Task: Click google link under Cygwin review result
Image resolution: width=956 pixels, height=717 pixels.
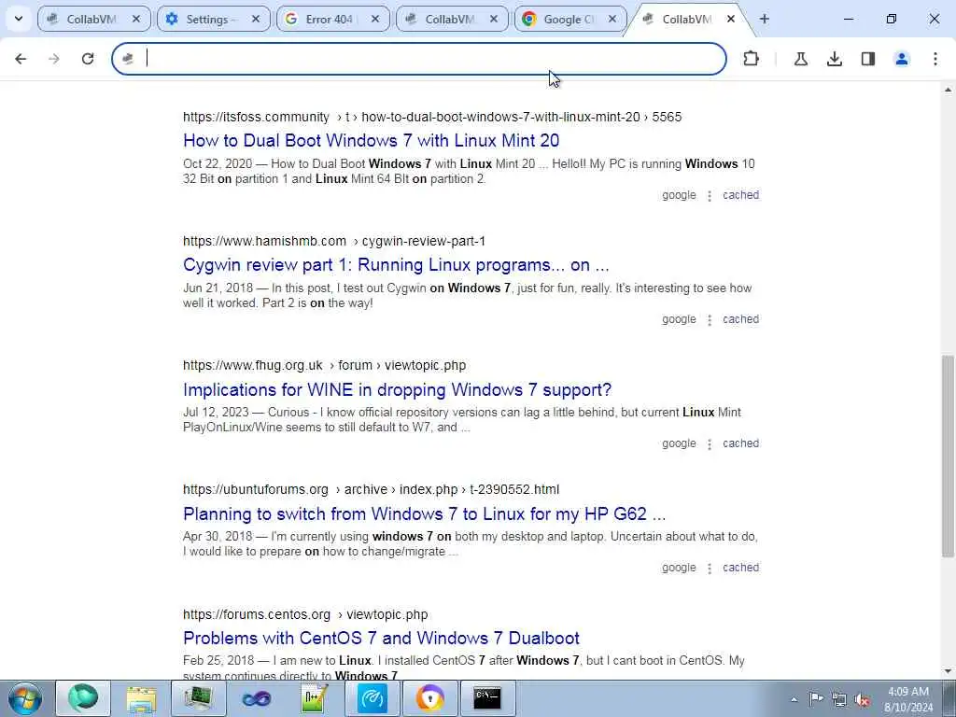Action: (x=679, y=319)
